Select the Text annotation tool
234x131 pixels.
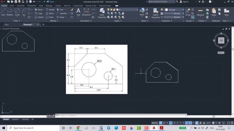click(78, 12)
